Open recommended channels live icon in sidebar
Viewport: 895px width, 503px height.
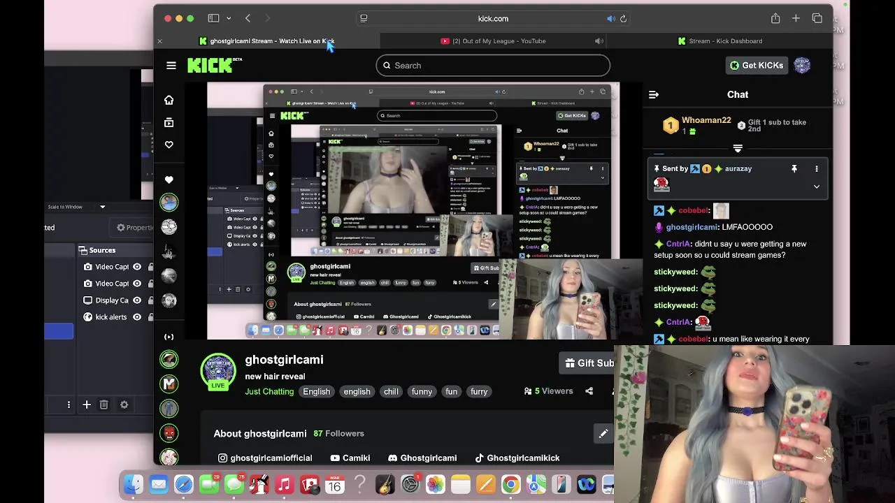169,337
